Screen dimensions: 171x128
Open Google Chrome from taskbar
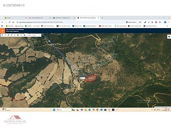(x=97, y=110)
